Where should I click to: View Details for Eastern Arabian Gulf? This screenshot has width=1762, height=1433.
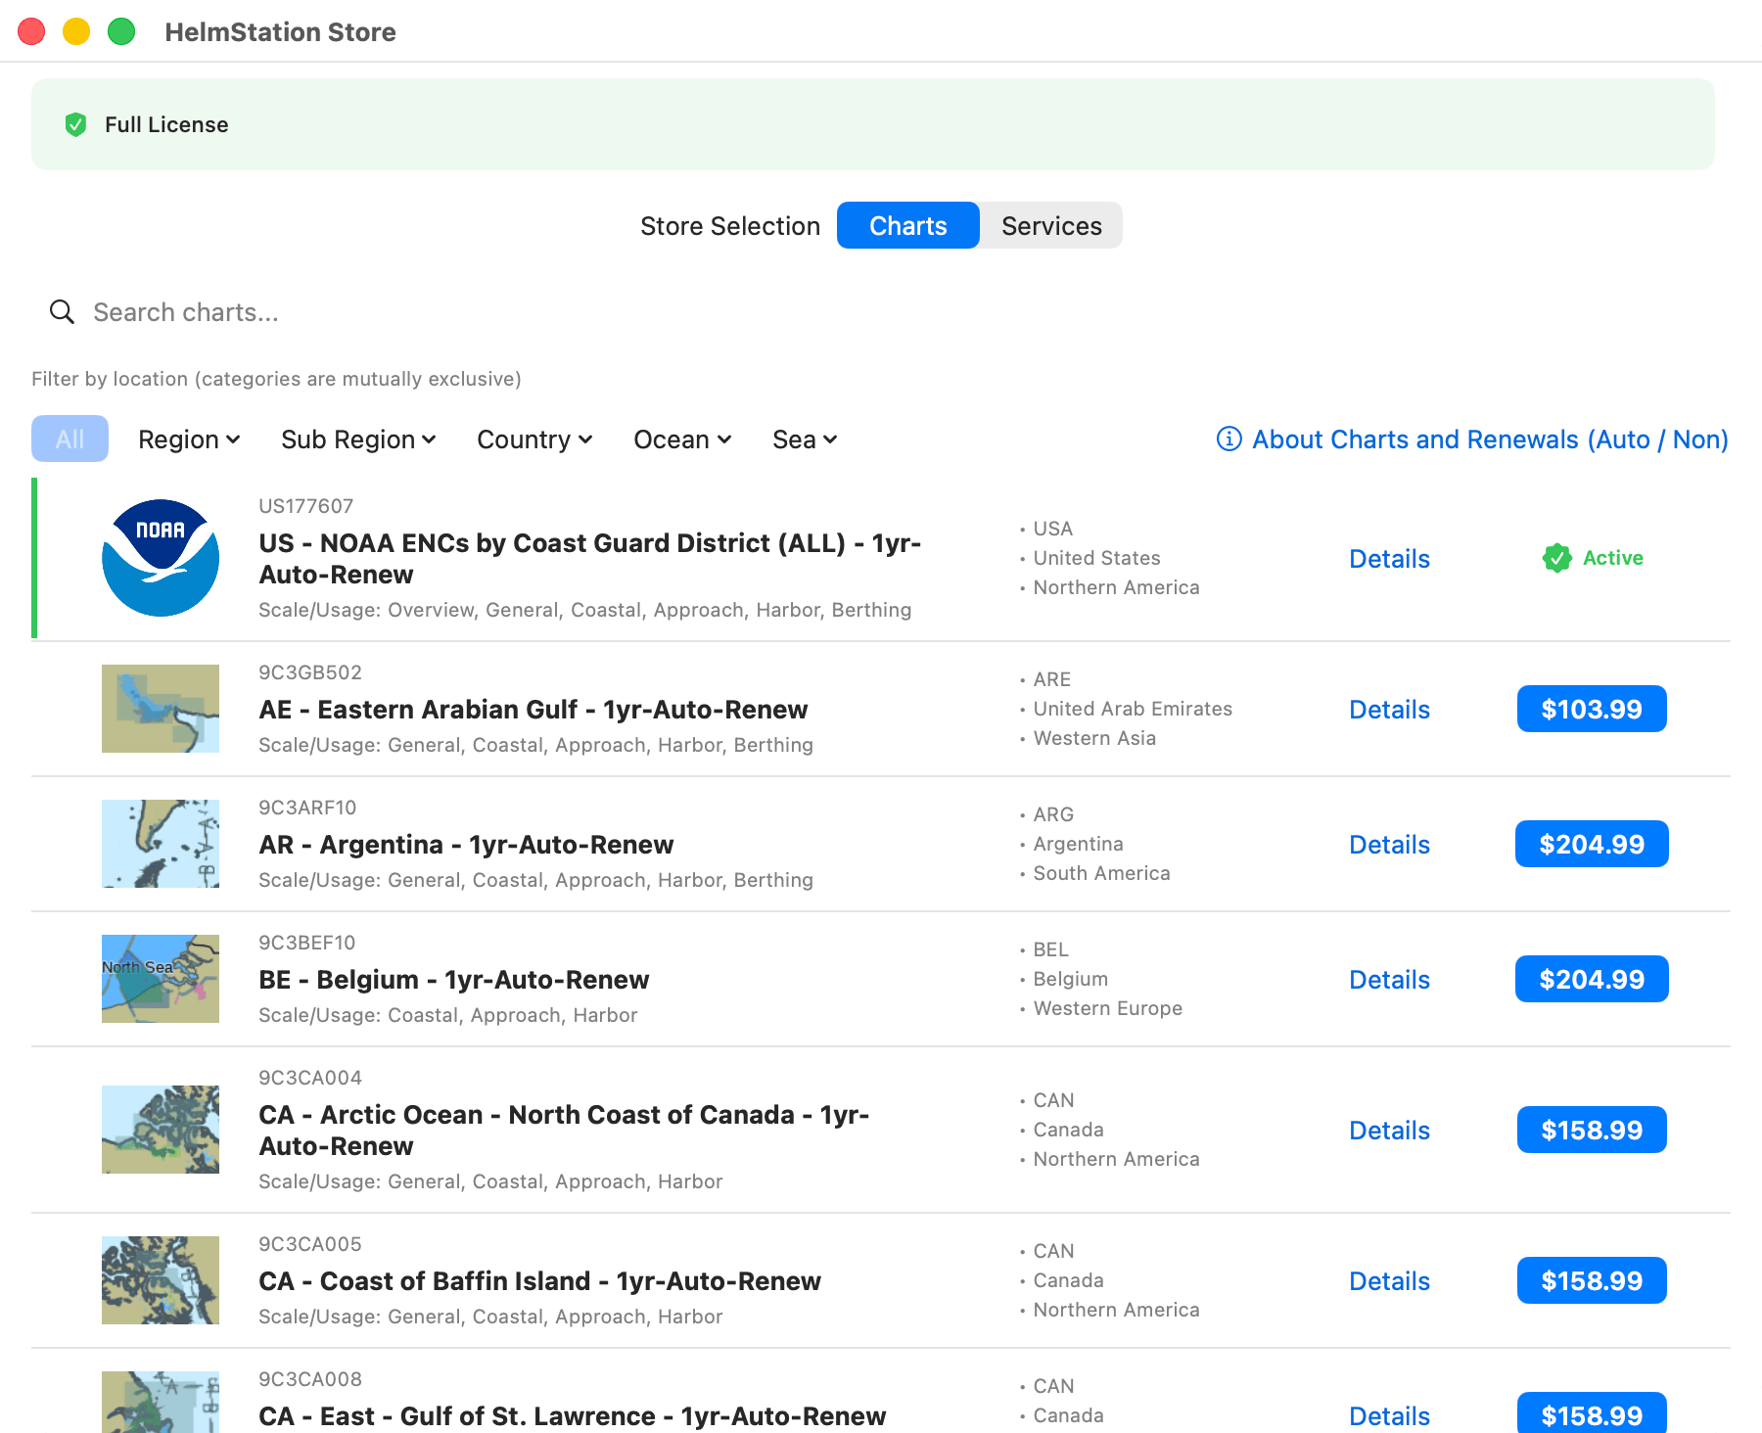tap(1389, 710)
